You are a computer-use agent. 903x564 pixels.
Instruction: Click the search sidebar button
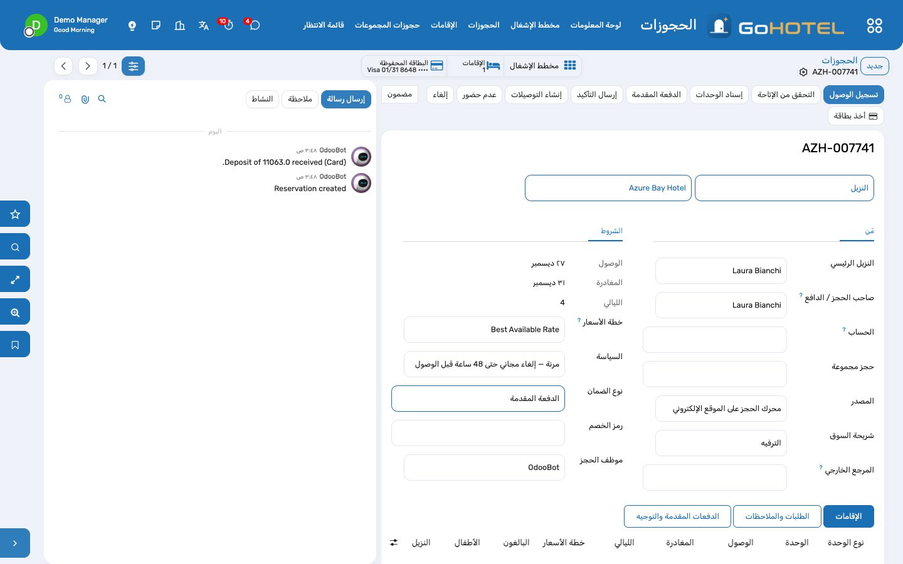tap(15, 247)
